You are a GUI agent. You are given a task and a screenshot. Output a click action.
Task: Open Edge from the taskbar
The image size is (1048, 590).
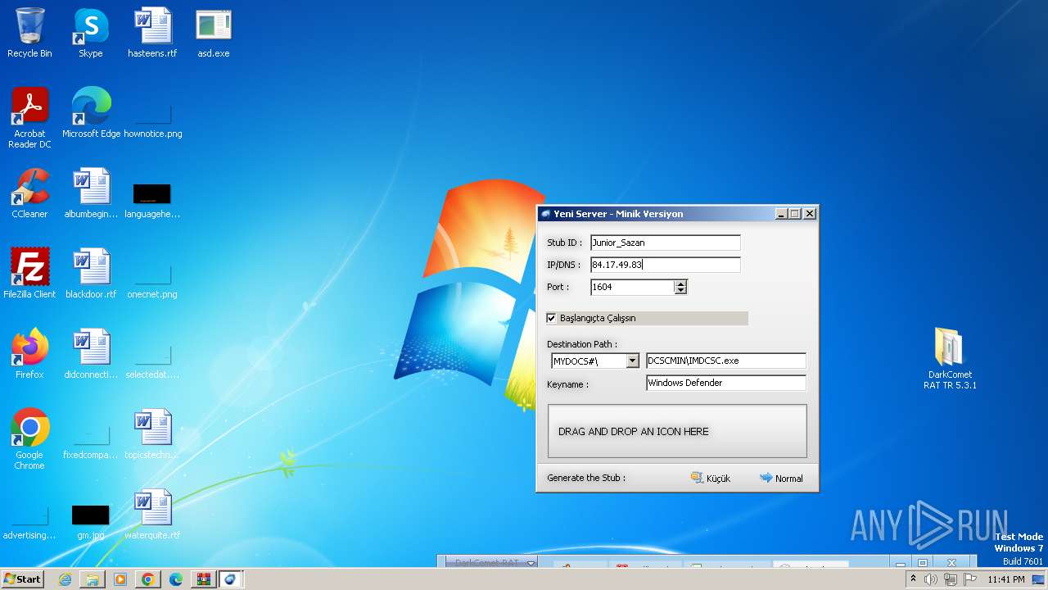click(x=176, y=579)
